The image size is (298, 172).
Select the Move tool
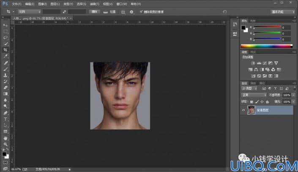click(5, 25)
